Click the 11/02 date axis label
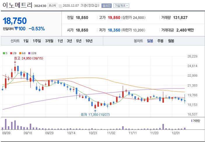Image resolution: width=205 pixels, height=142 pixels. click(111, 133)
